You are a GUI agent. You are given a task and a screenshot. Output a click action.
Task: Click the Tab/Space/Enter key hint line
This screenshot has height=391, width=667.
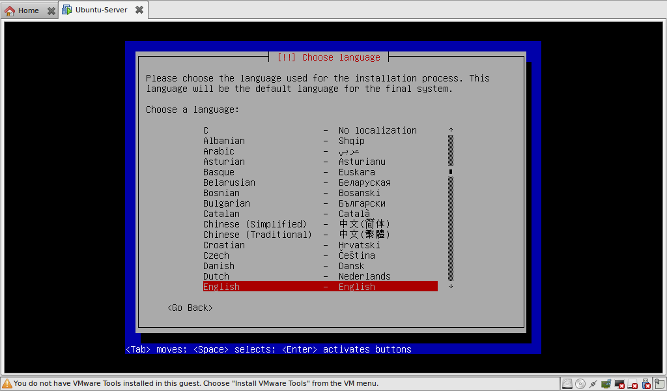[x=269, y=349]
